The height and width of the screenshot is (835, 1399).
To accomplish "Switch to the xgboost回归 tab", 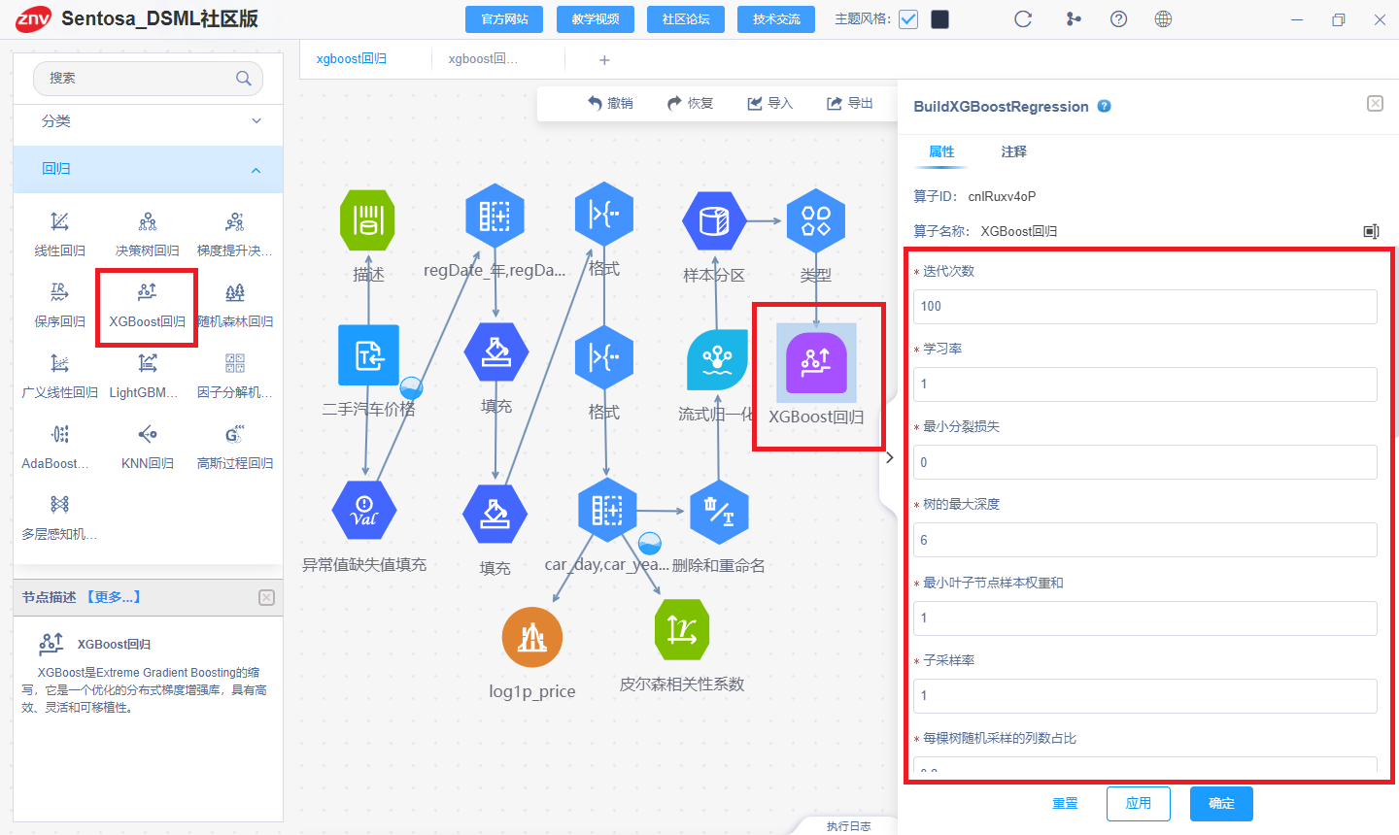I will 352,59.
